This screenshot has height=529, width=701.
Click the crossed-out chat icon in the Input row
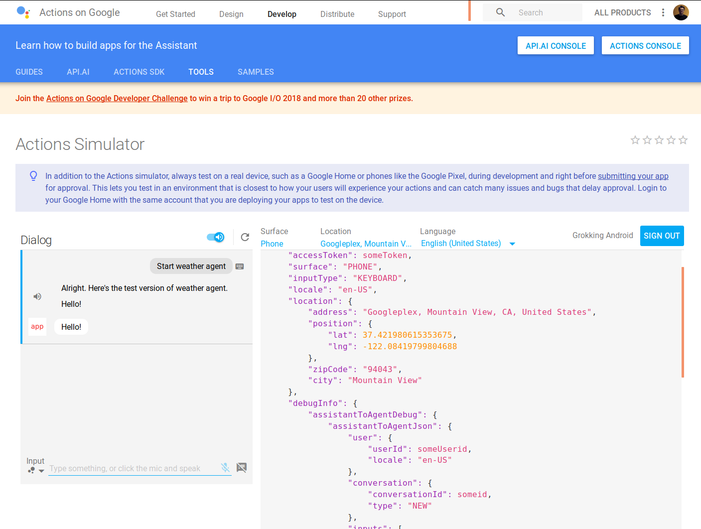pyautogui.click(x=242, y=468)
